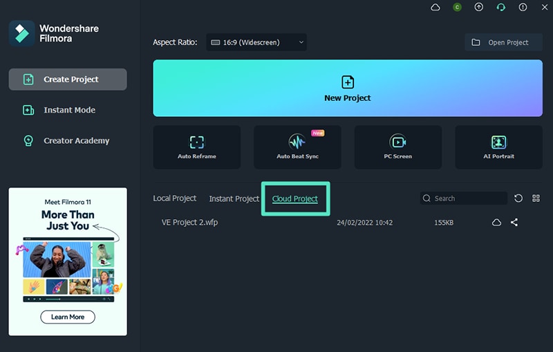Screen dimensions: 553x352
Task: Expand the Aspect Ratio dropdown
Action: tap(256, 42)
